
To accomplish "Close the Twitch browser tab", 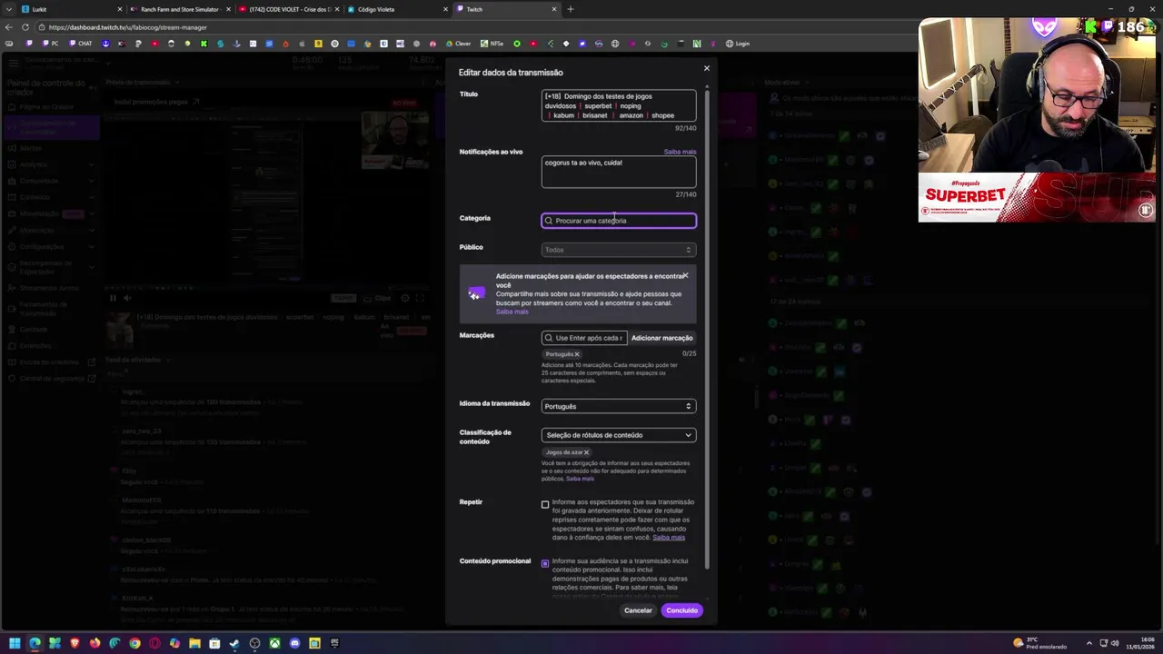I will 553,9.
